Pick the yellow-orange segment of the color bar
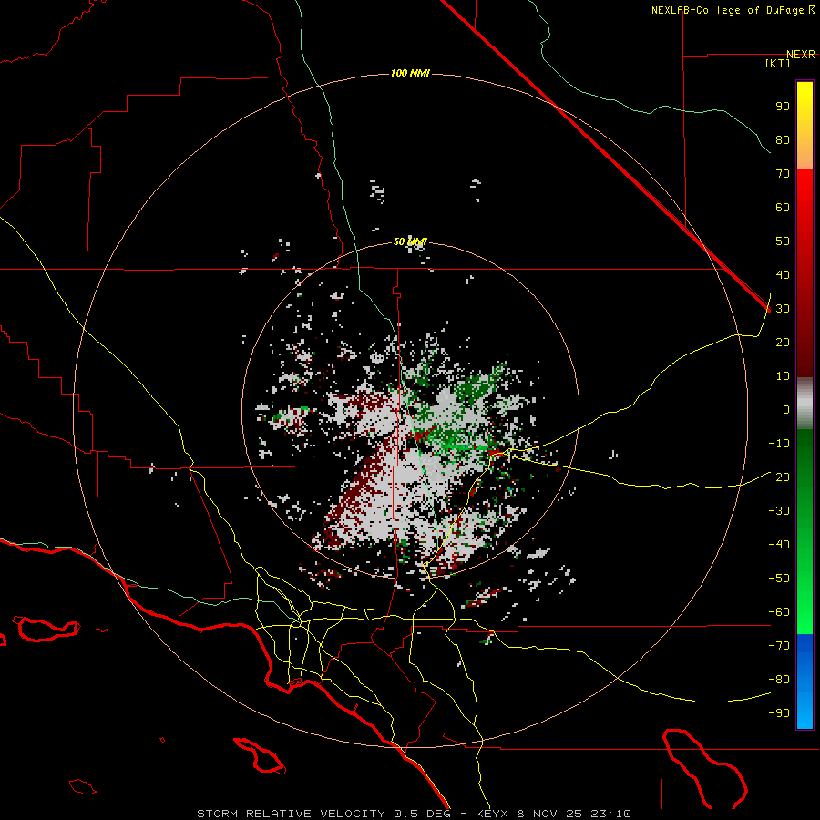Screen dimensions: 820x820 click(805, 126)
